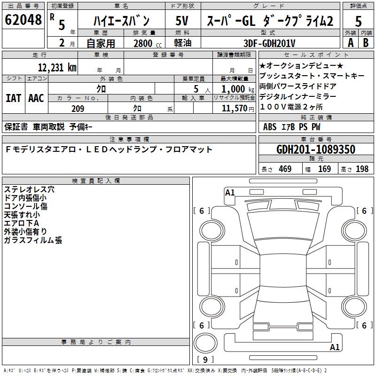Click the セールスポイント header

click(316, 55)
